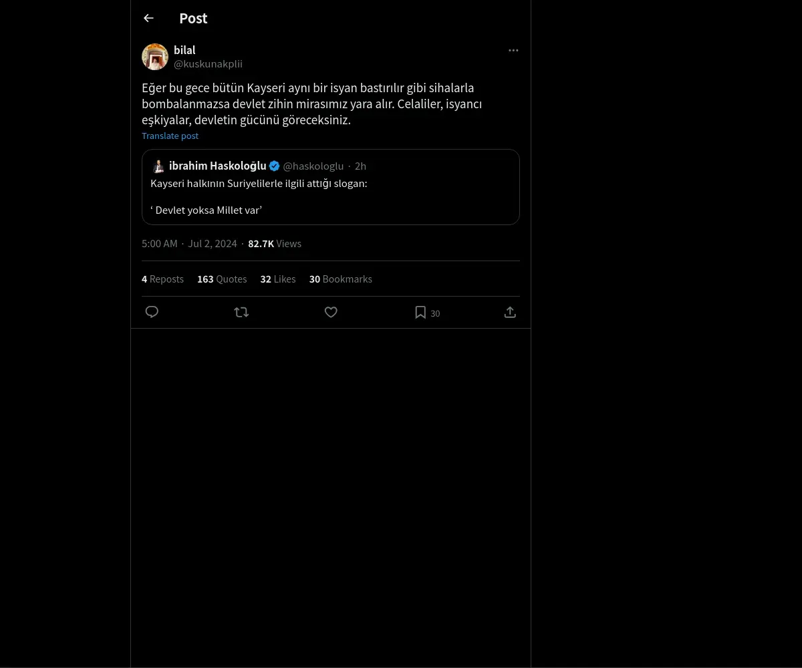The width and height of the screenshot is (802, 668).
Task: Click the bilal display name
Action: [184, 50]
